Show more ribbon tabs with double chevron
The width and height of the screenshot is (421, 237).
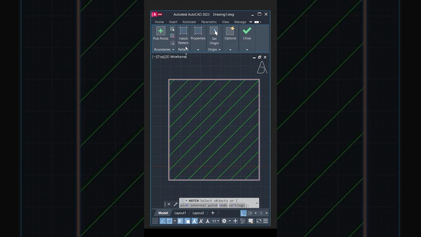251,22
